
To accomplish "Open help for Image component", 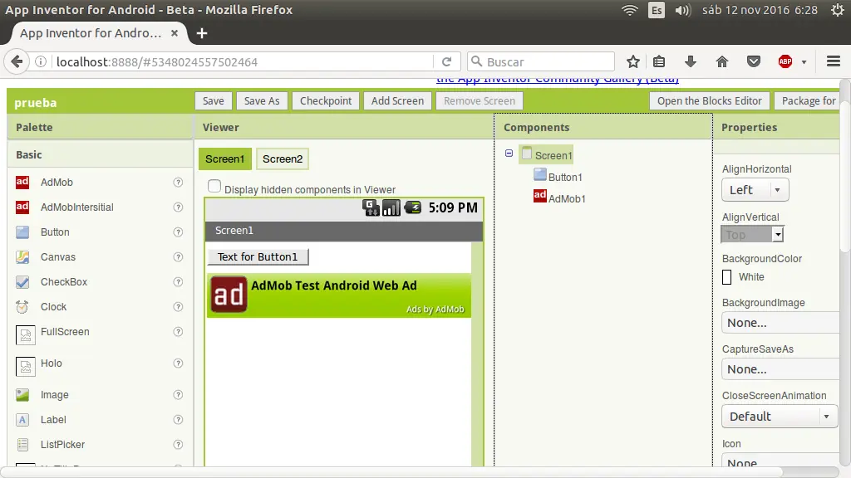I will 178,394.
